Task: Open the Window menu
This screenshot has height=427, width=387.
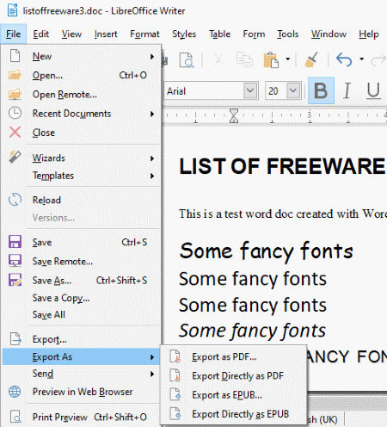Action: 329,34
